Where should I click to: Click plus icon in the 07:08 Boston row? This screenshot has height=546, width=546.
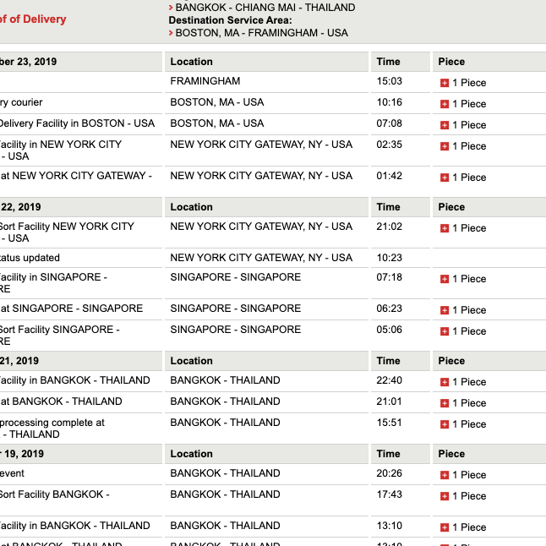[445, 125]
